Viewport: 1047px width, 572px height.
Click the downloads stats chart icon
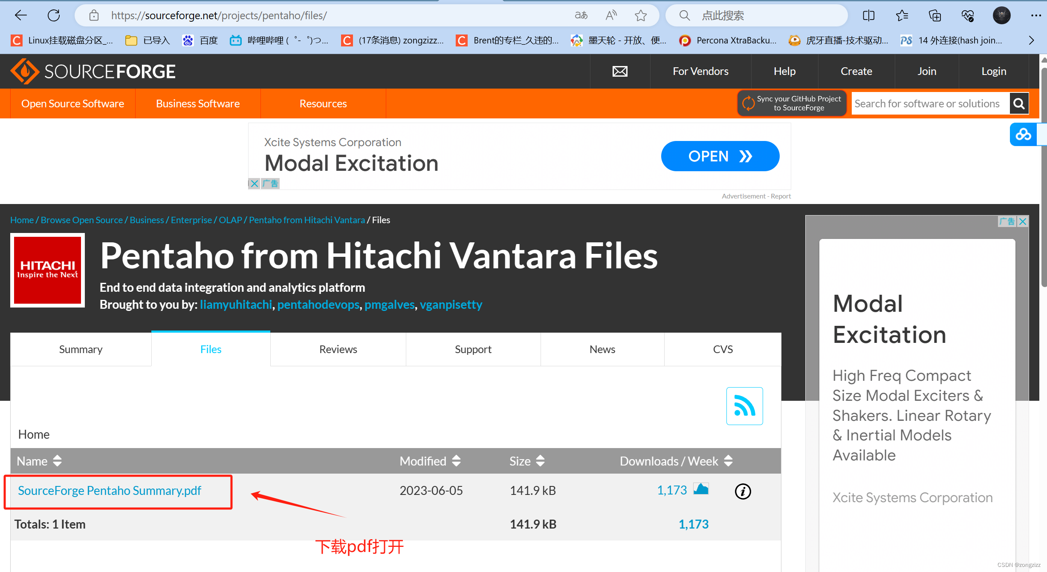[x=701, y=489]
